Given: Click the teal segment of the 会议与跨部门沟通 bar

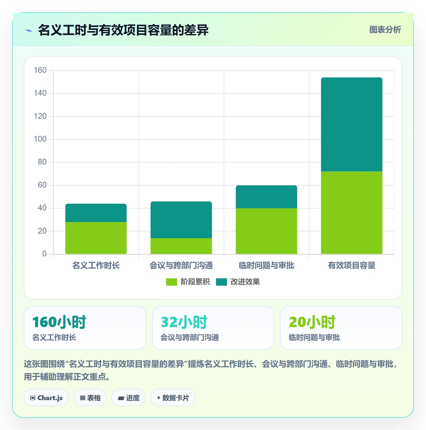Looking at the screenshot, I should tap(181, 220).
